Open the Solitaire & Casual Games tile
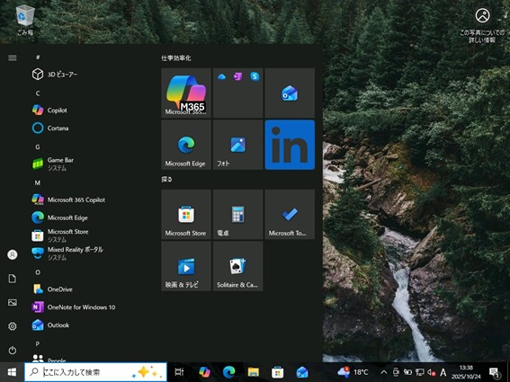Image resolution: width=510 pixels, height=382 pixels. click(237, 266)
